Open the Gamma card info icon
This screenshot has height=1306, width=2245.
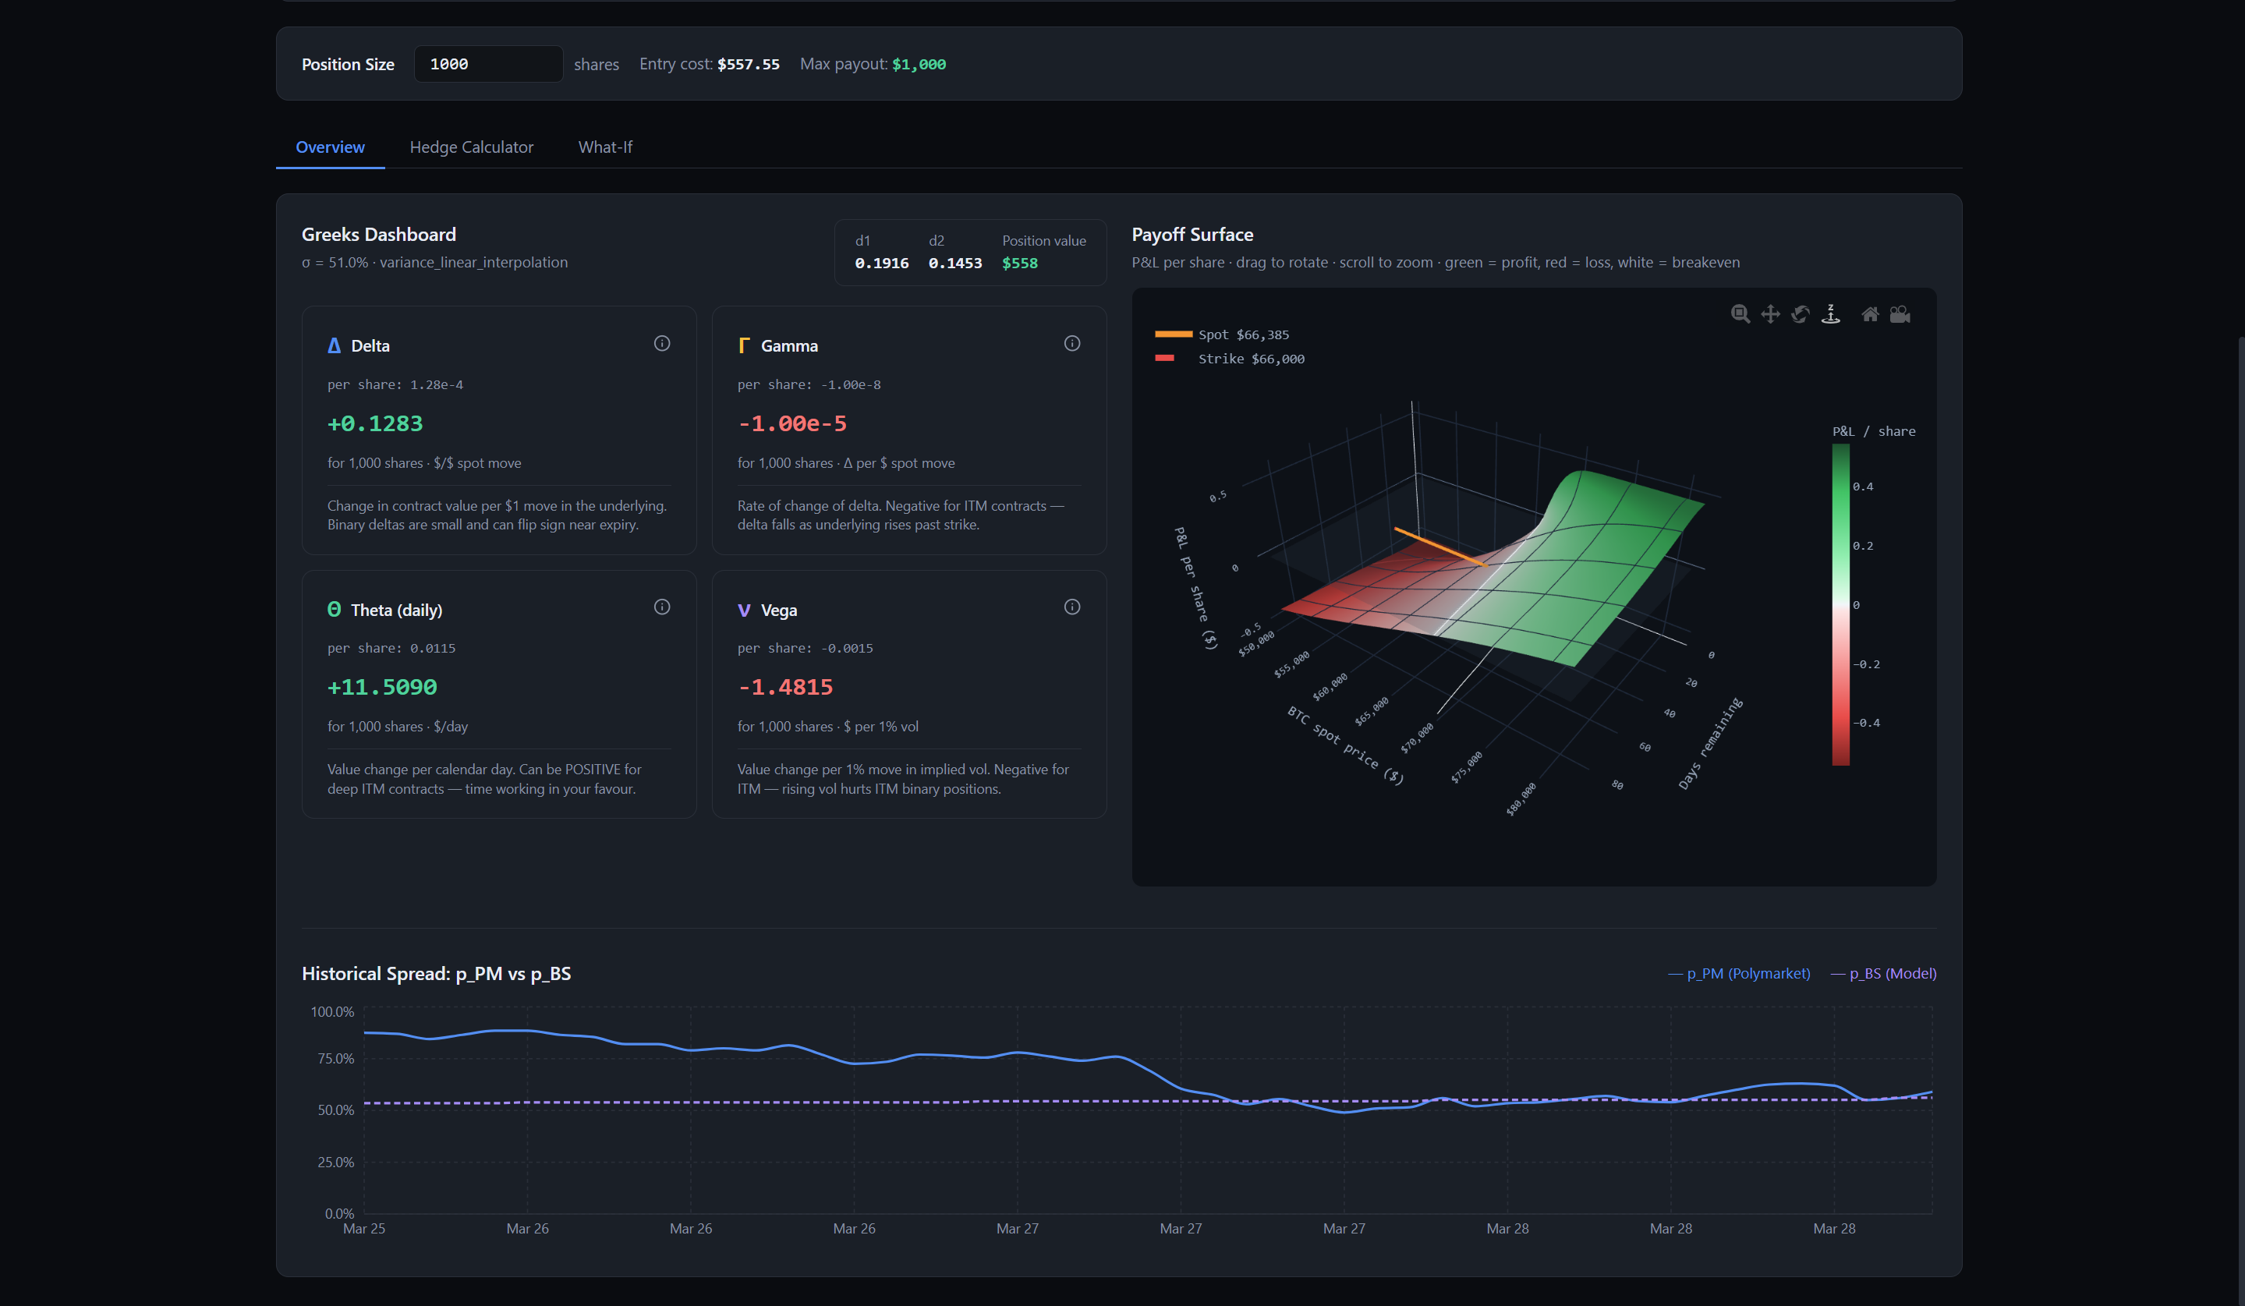point(1071,344)
